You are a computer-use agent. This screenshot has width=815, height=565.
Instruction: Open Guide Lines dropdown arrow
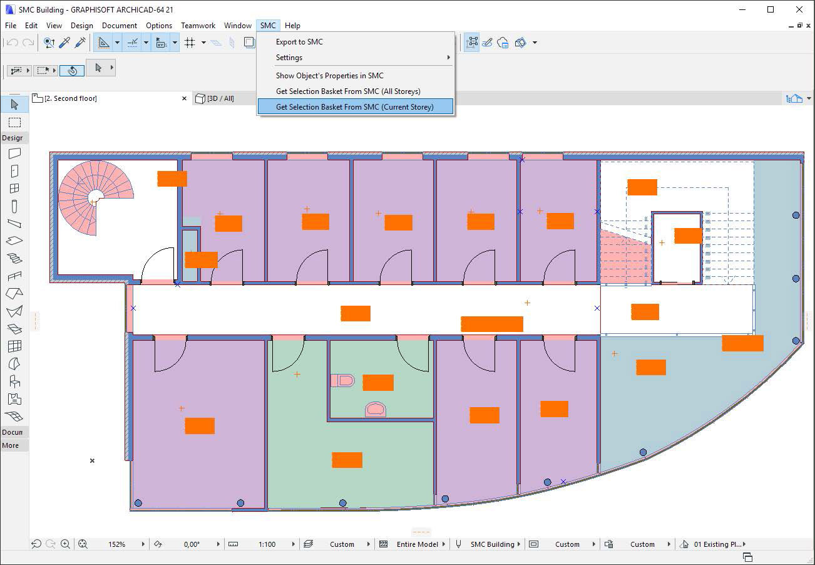tap(117, 43)
